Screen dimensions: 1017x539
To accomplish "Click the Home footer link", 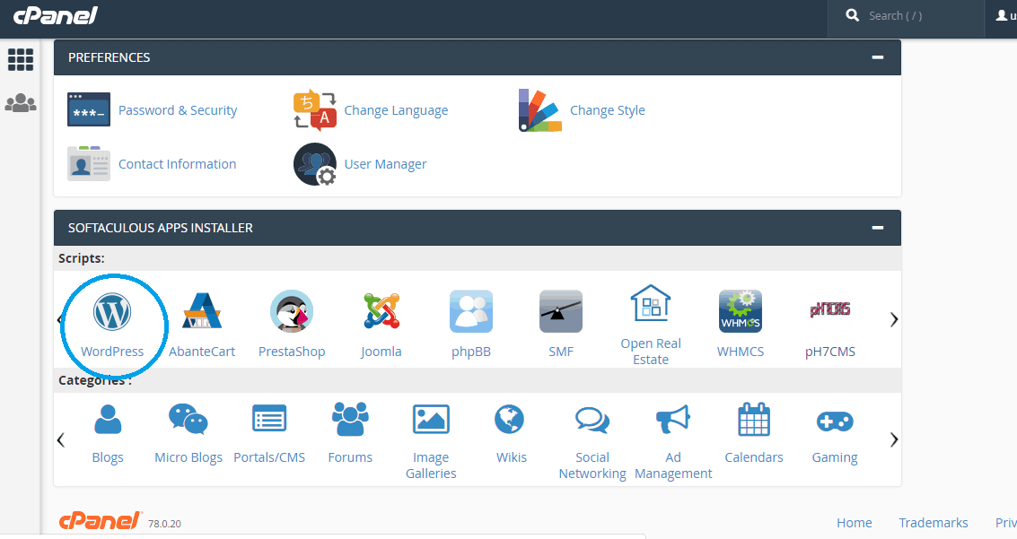I will (x=854, y=523).
